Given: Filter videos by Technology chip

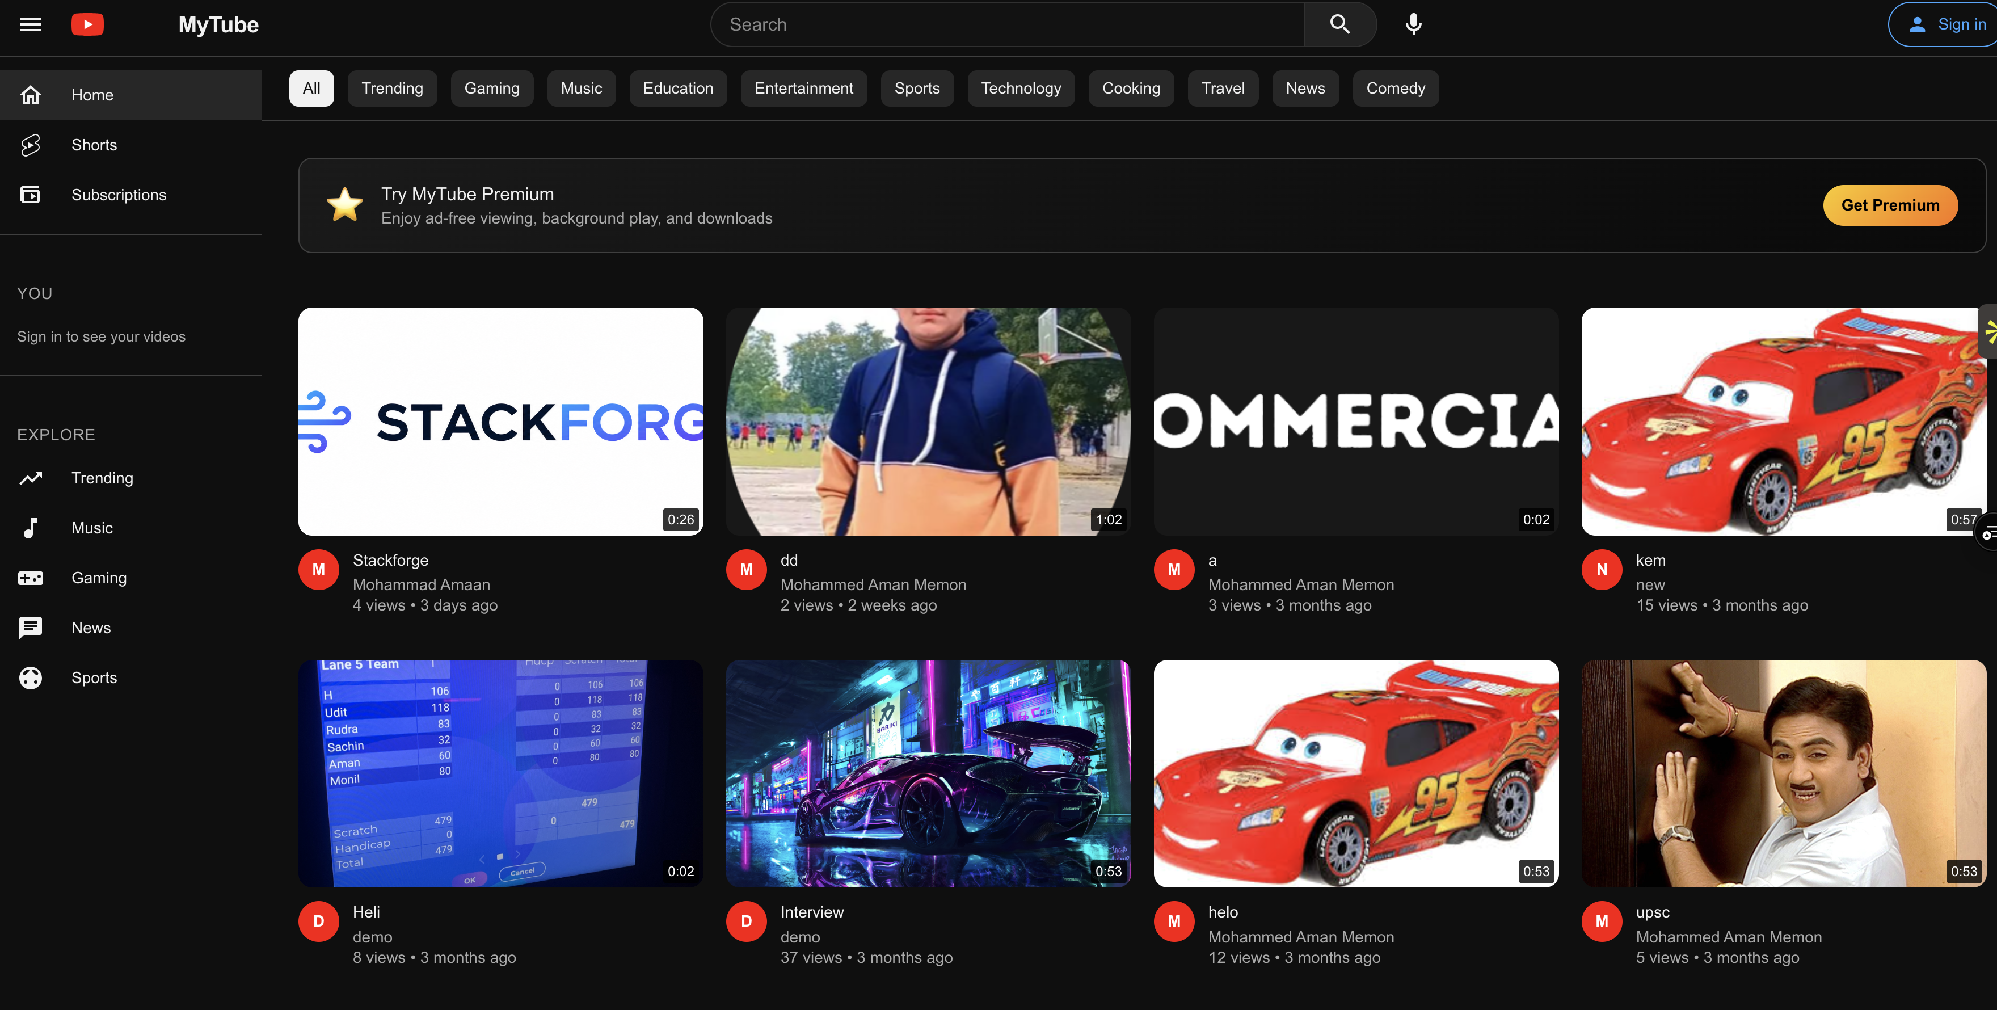Looking at the screenshot, I should click(1021, 89).
